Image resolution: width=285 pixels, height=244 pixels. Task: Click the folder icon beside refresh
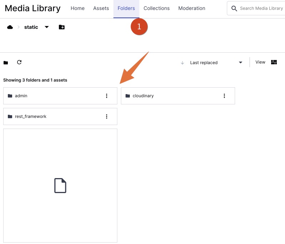tap(6, 63)
